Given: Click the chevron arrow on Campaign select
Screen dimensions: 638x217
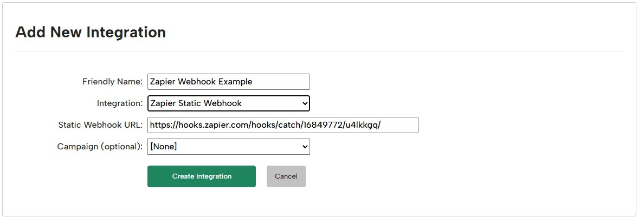Looking at the screenshot, I should [305, 147].
